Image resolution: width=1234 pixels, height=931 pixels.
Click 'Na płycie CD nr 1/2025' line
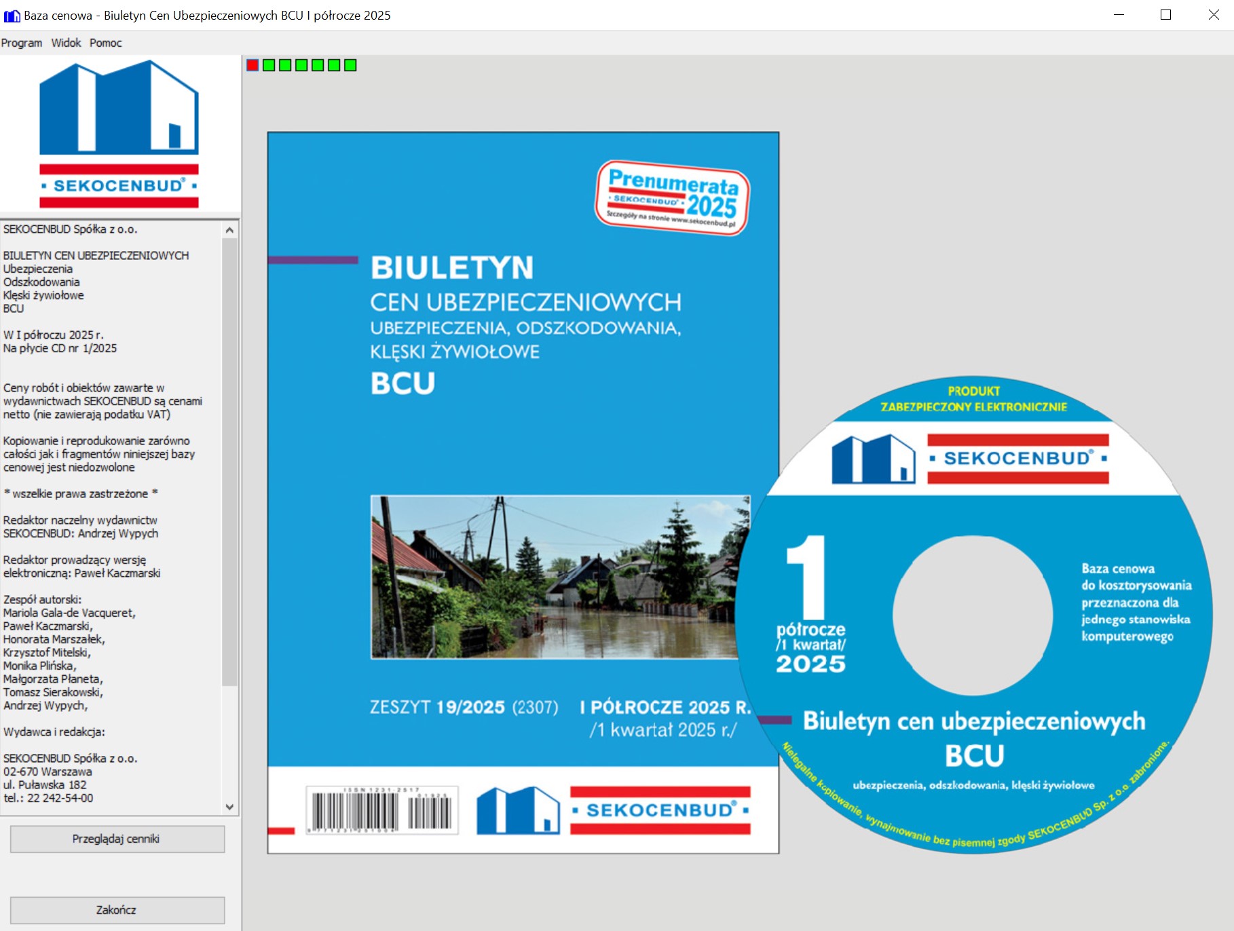[x=60, y=348]
